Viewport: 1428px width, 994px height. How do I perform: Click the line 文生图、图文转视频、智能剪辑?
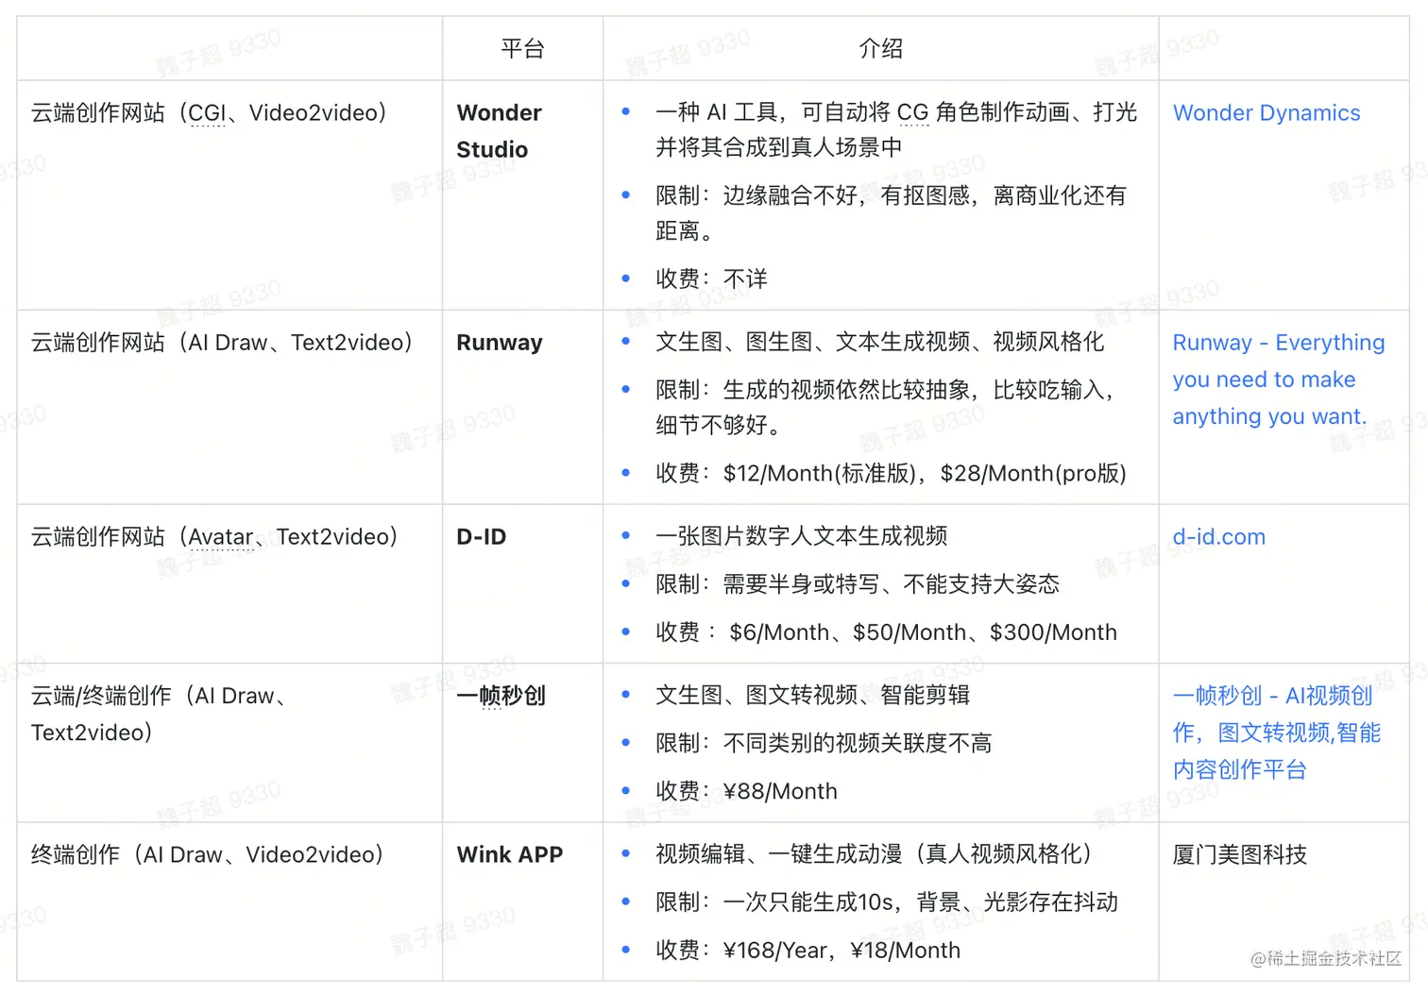812,696
